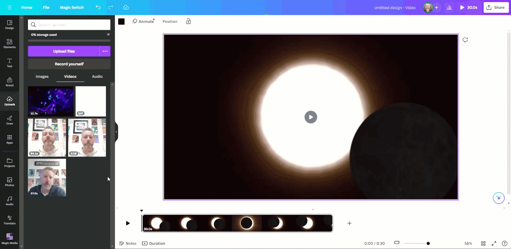Open the File menu
The width and height of the screenshot is (511, 249).
tap(46, 7)
